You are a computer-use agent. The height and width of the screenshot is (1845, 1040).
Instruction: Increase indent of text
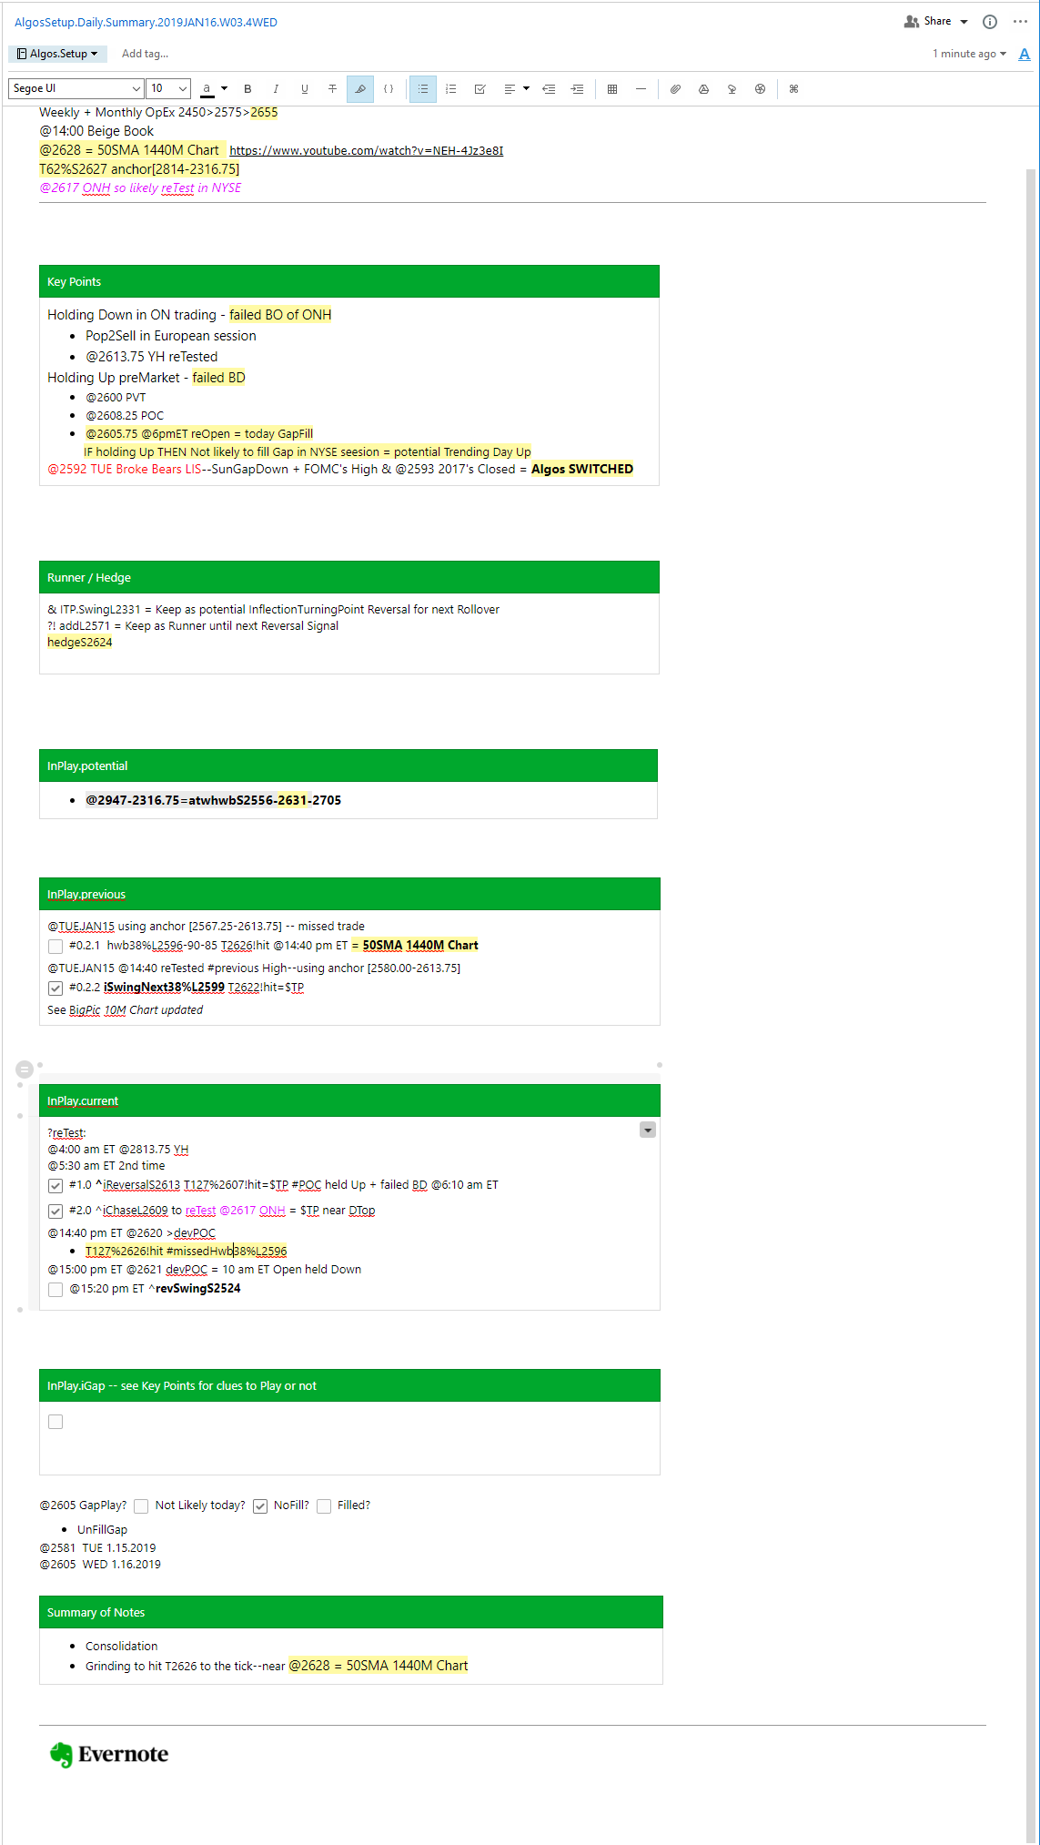coord(577,89)
